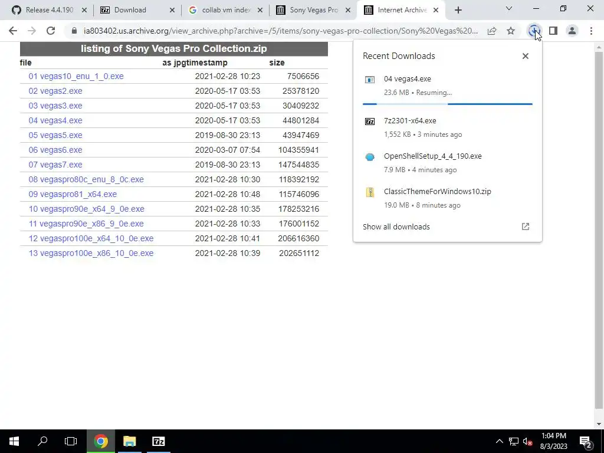The width and height of the screenshot is (604, 453).
Task: Show hidden system tray icons
Action: [499, 441]
